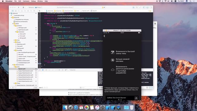This screenshot has height=111, width=197.
Task: Expand the Core folder
Action: [x=14, y=40]
